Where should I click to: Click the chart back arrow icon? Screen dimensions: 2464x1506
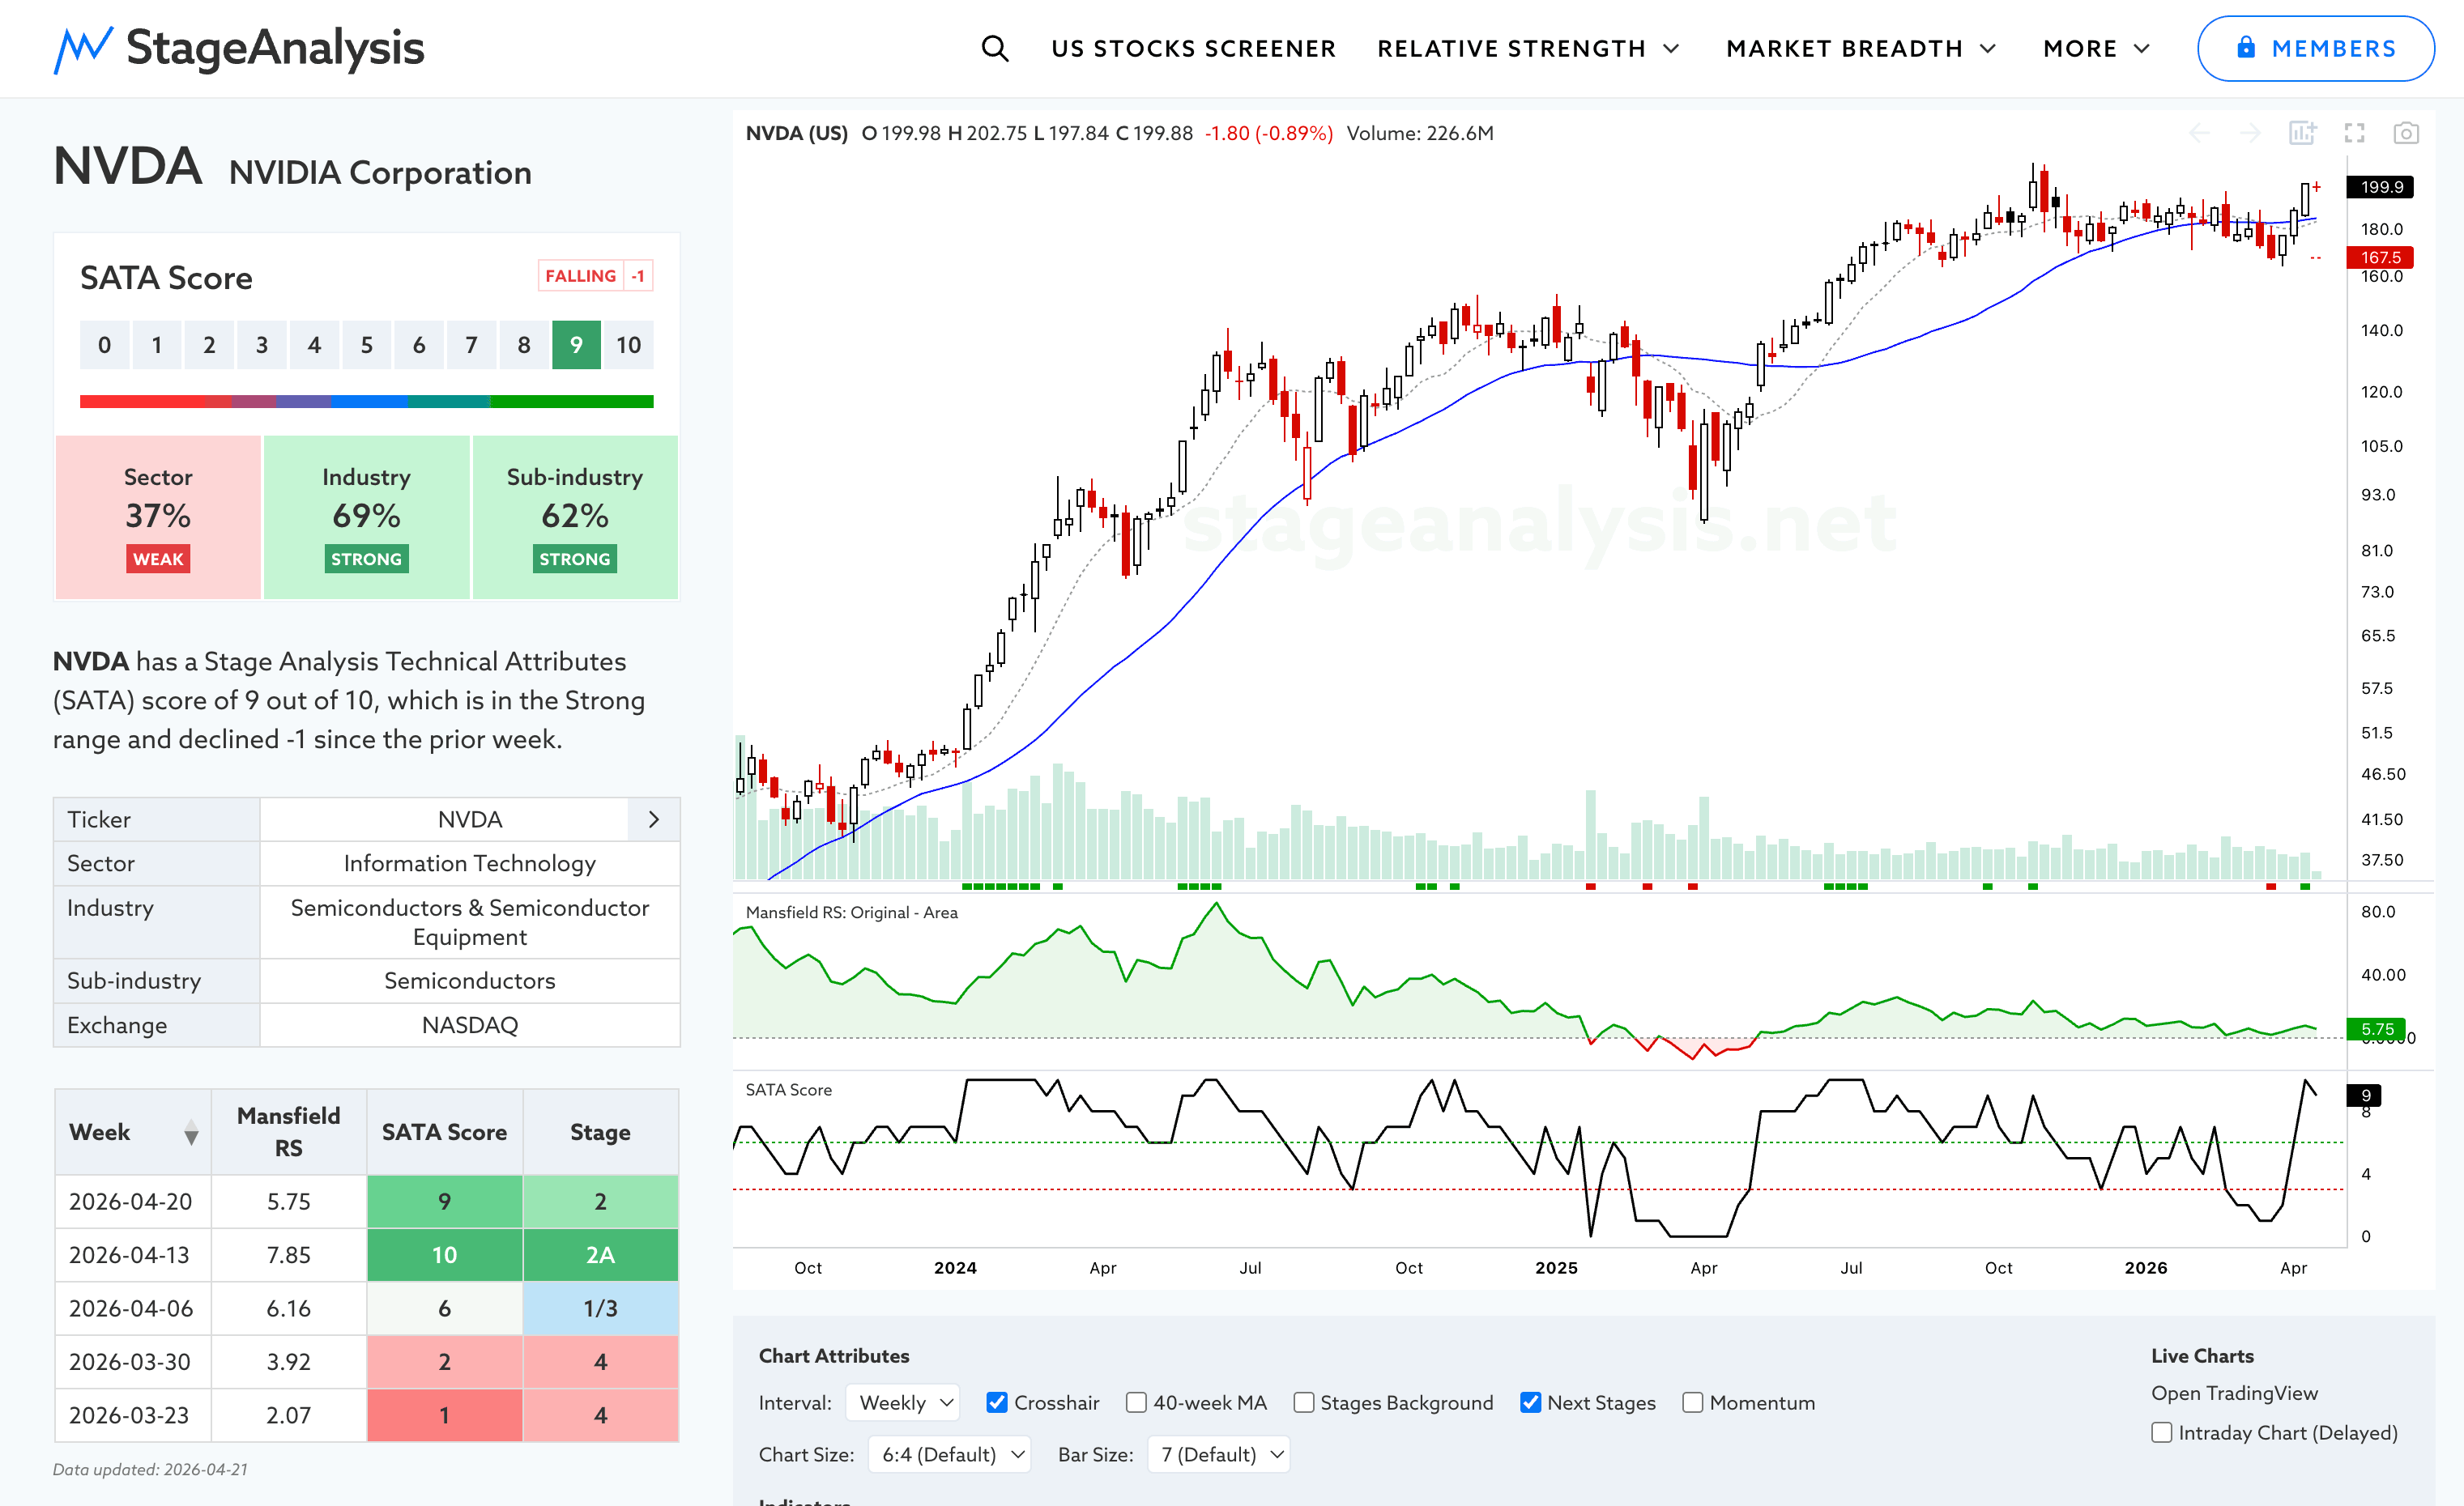[x=2199, y=133]
